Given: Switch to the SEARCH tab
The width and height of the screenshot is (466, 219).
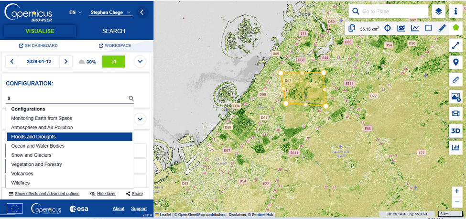Looking at the screenshot, I should pos(114,31).
